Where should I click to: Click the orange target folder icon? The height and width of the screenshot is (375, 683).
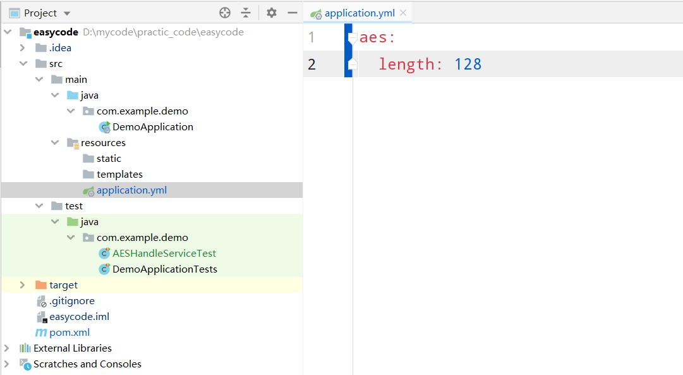coord(41,285)
